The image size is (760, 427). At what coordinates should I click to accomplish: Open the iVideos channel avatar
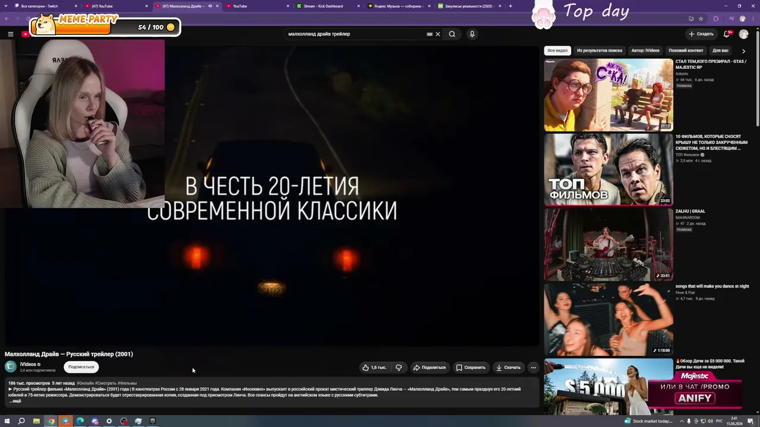point(10,367)
